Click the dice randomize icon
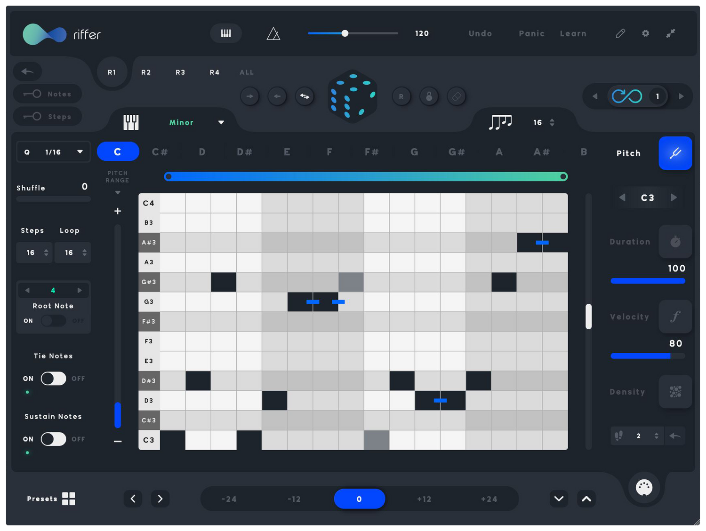The image size is (706, 531). pos(352,96)
